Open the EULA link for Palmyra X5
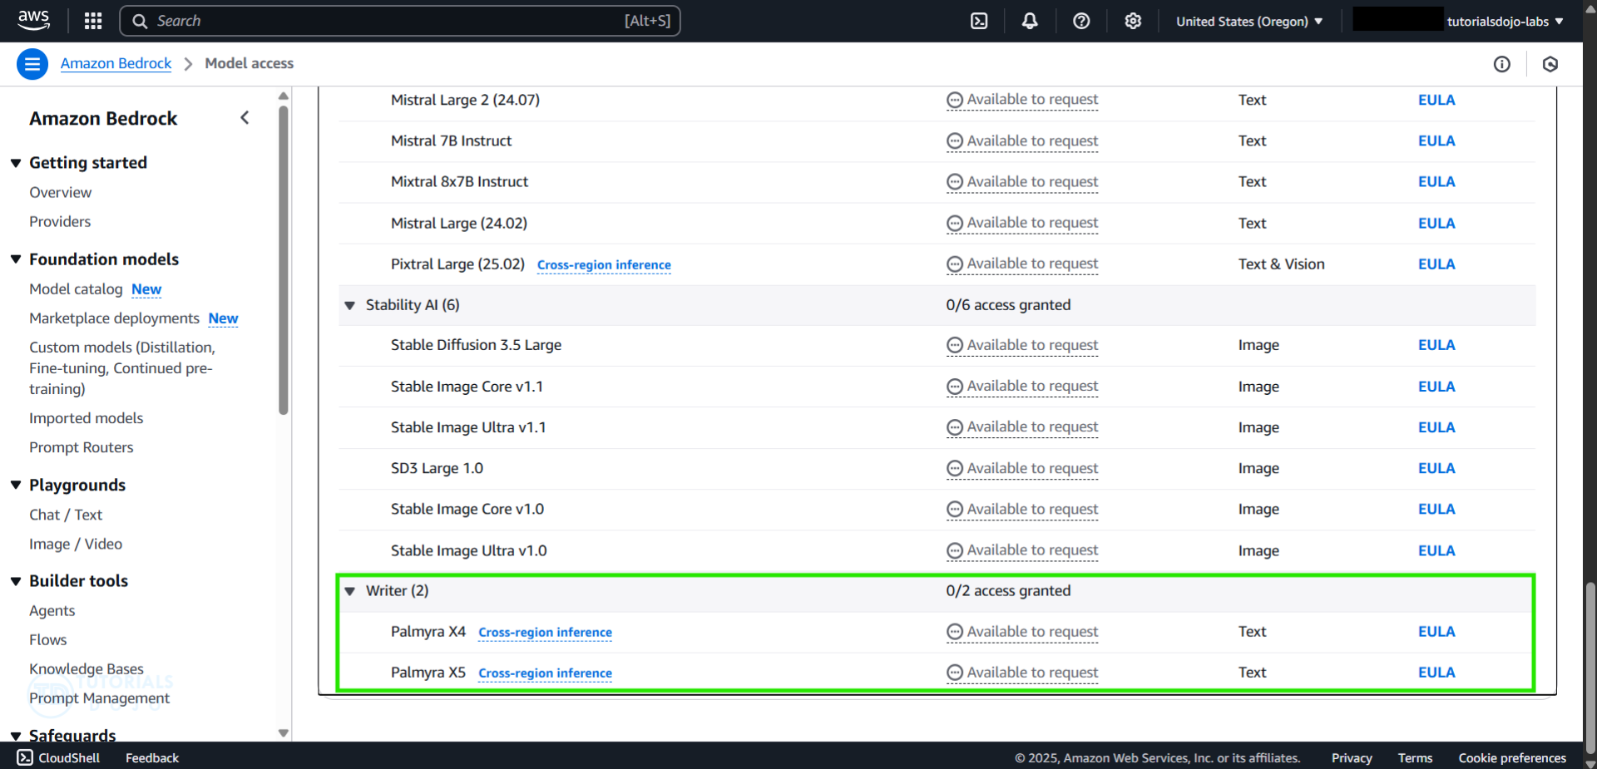 pos(1436,673)
